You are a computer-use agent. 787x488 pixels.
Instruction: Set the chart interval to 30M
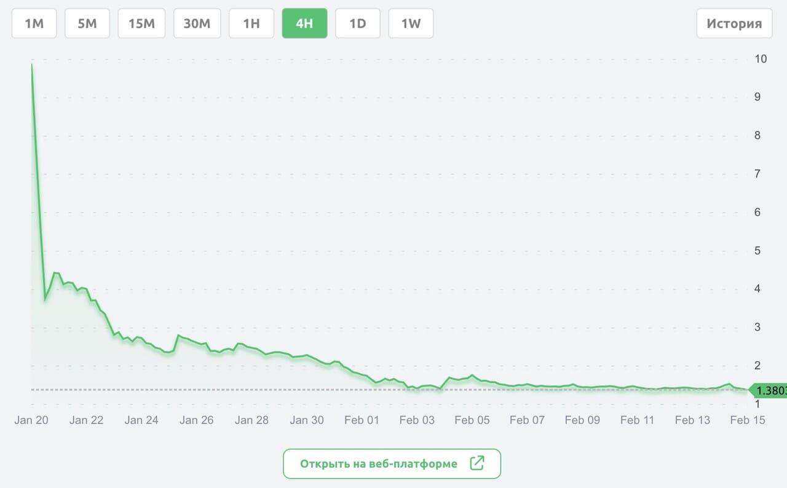coord(197,23)
